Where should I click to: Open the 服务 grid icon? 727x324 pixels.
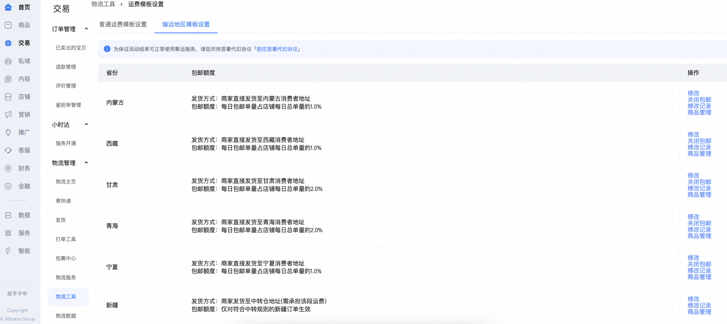[x=8, y=233]
